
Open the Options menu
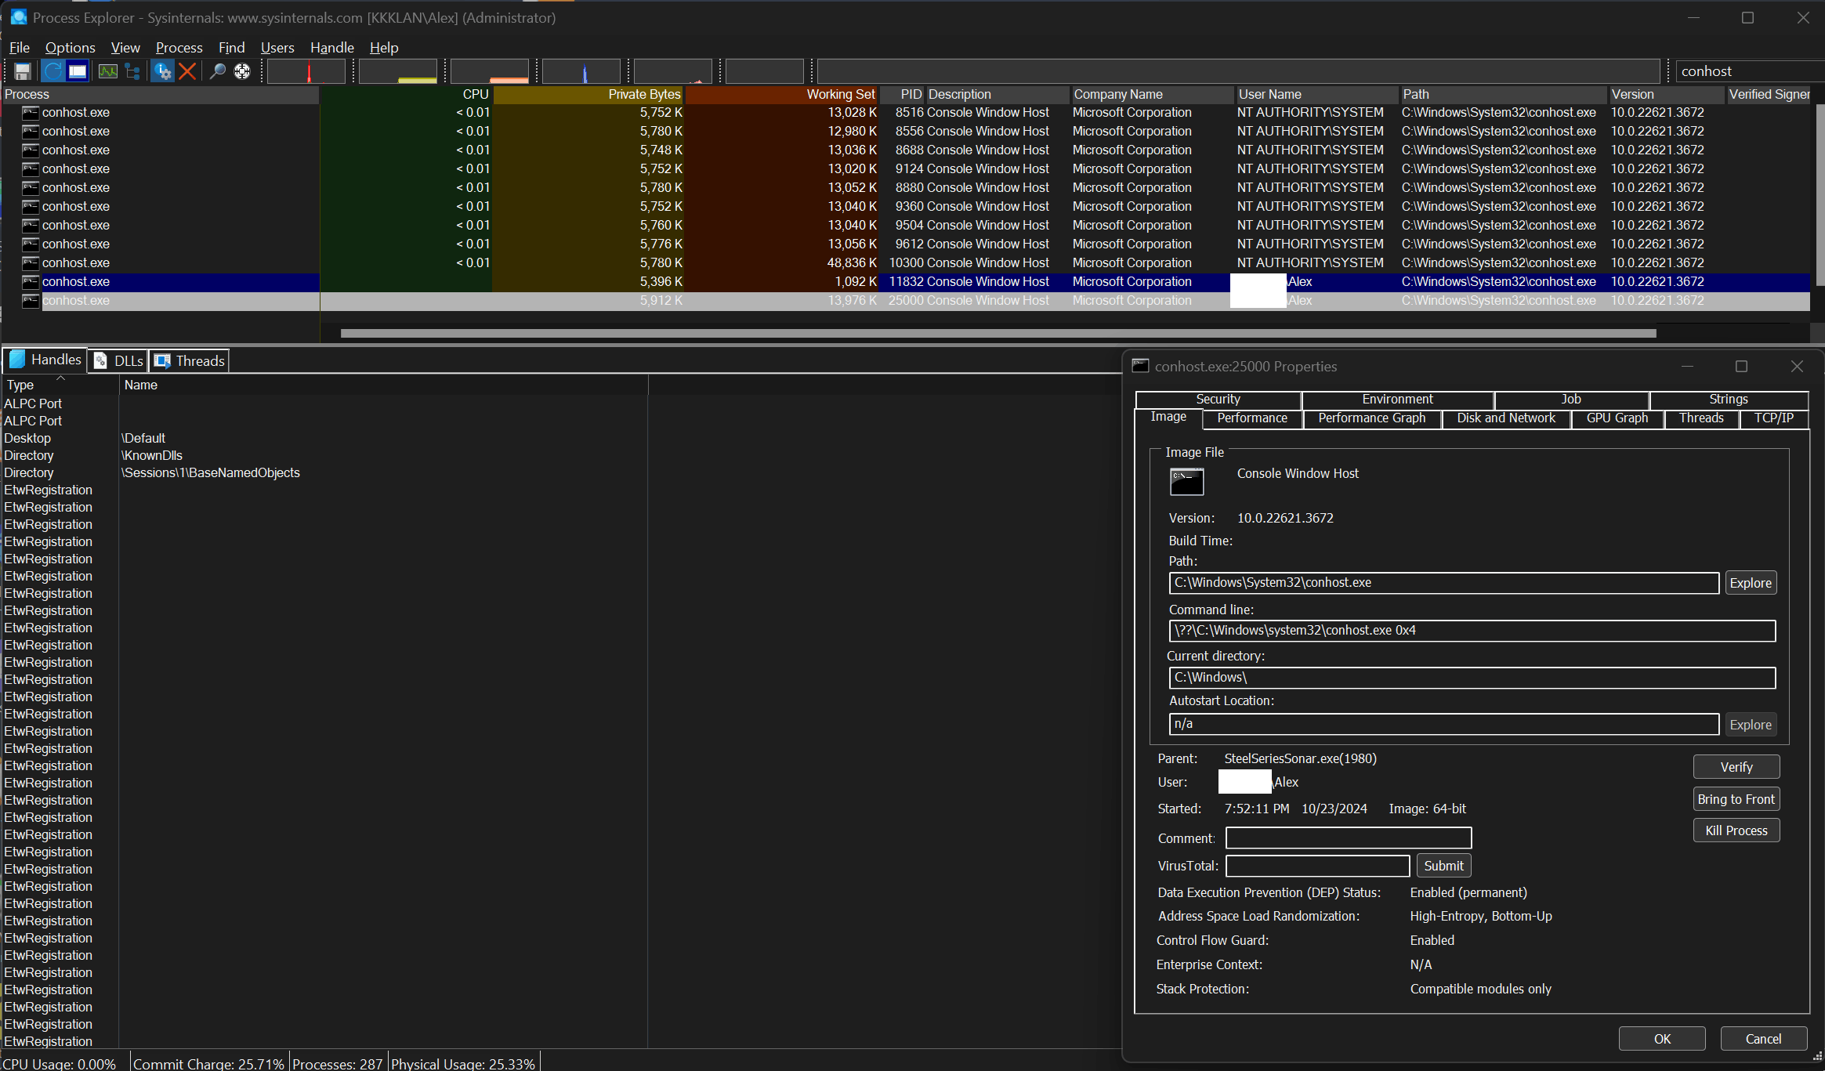coord(70,48)
